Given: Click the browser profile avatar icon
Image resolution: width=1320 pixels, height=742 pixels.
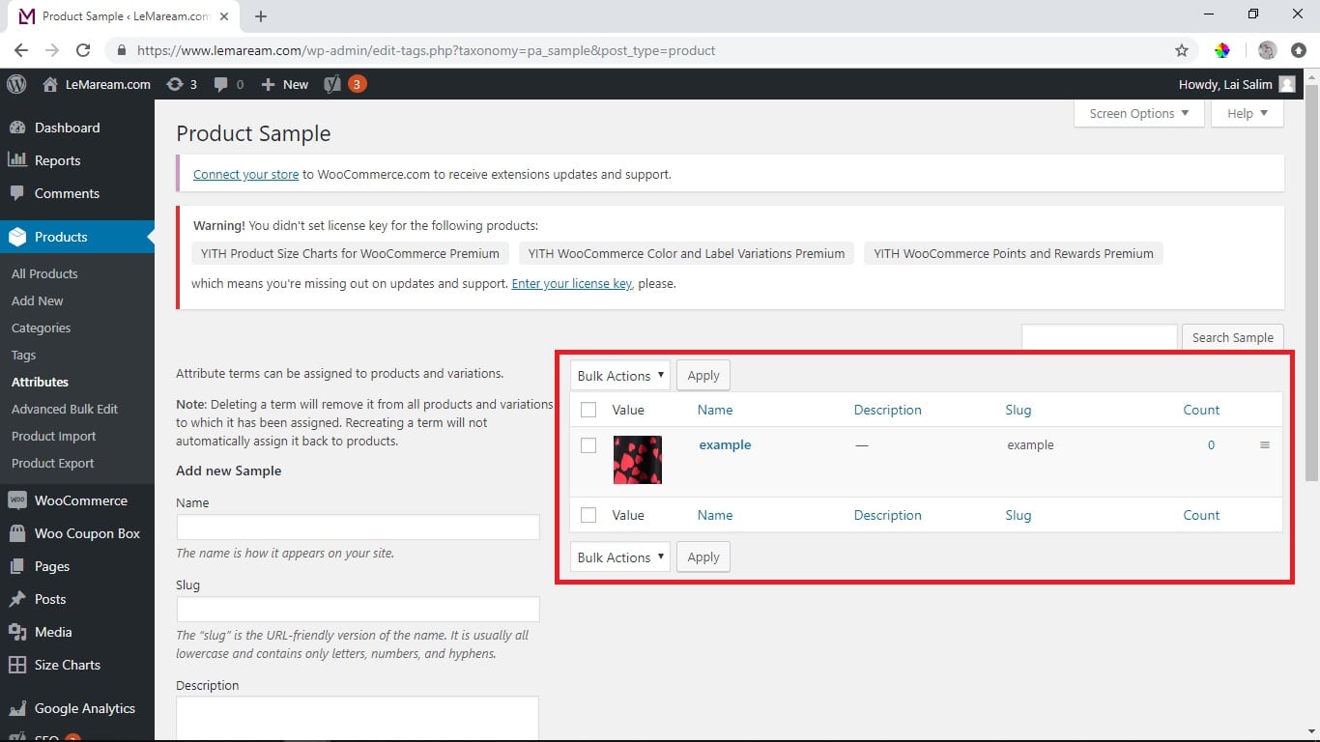Looking at the screenshot, I should click(x=1268, y=50).
